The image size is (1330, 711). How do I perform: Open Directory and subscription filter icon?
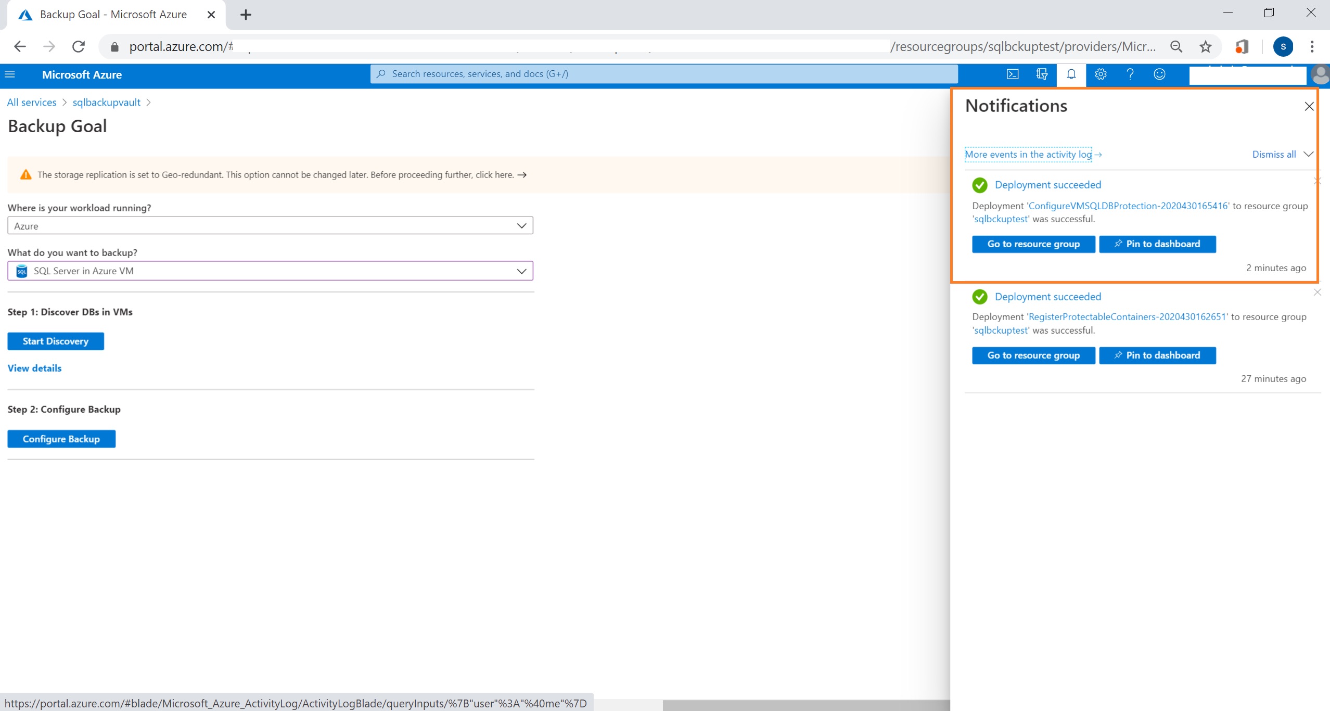[1042, 74]
